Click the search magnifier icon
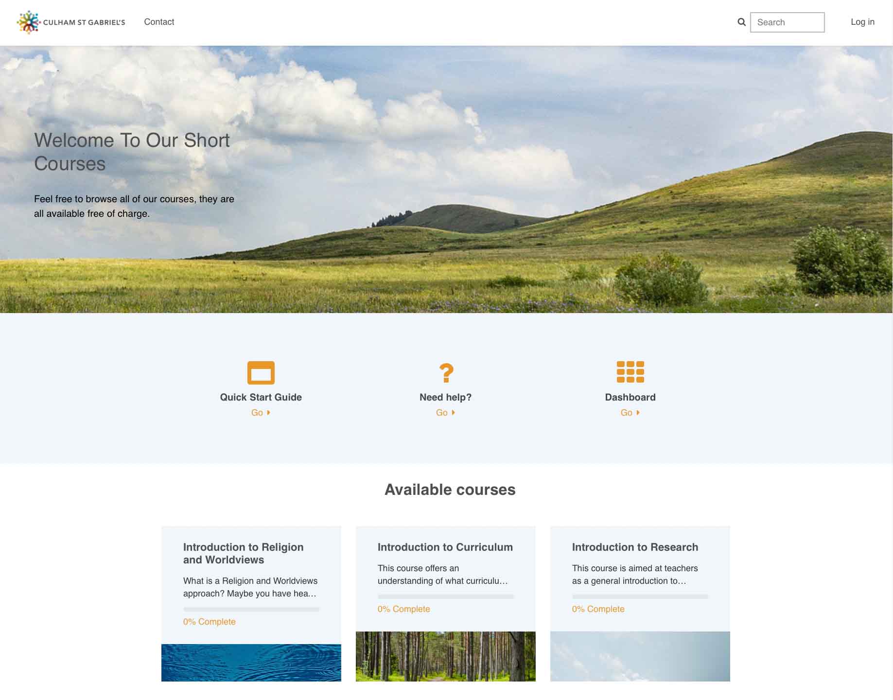The image size is (893, 700). pos(741,22)
